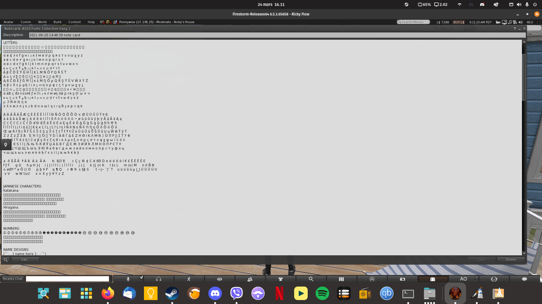Open the Nearby Chat dropdown
542x304 pixels.
12,278
